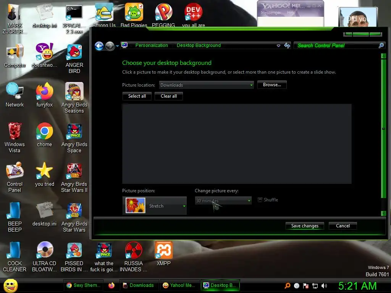
Task: Click the vertical scrollbar down arrow
Action: [383, 213]
